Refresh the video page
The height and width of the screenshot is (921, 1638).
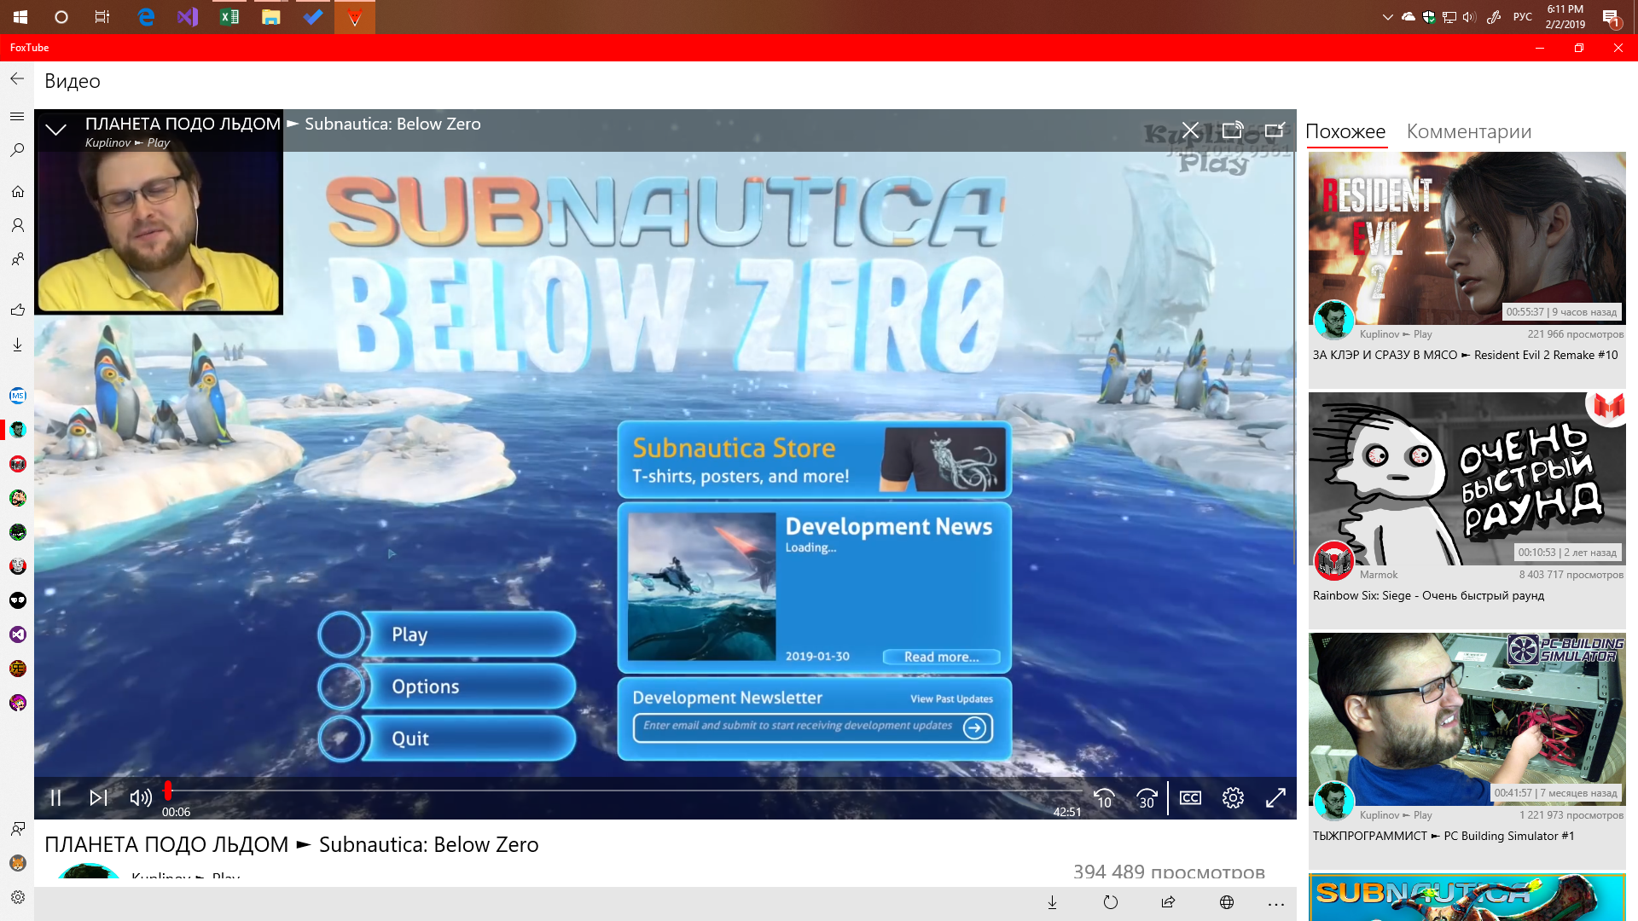coord(1110,902)
